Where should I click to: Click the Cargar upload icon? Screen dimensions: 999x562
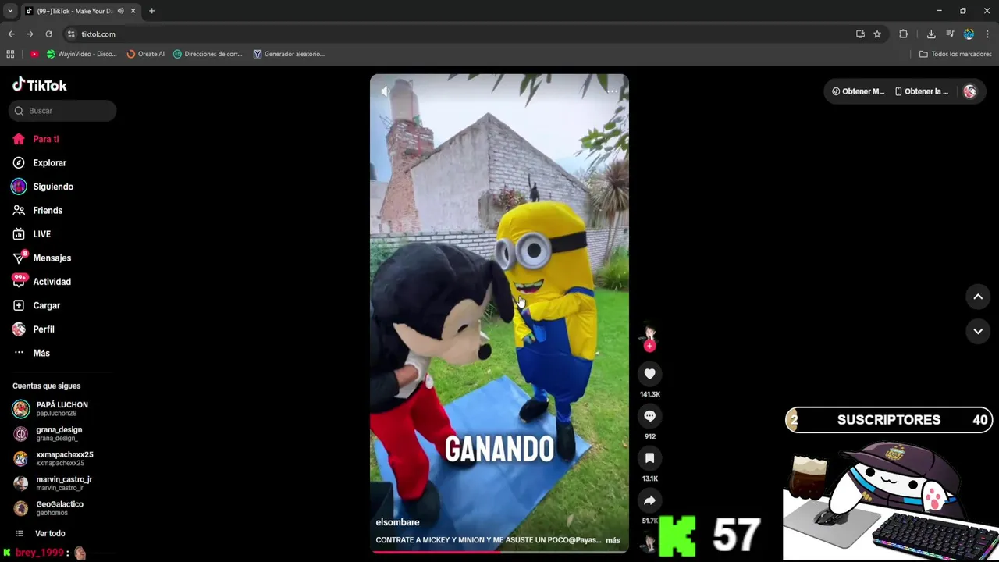point(19,305)
